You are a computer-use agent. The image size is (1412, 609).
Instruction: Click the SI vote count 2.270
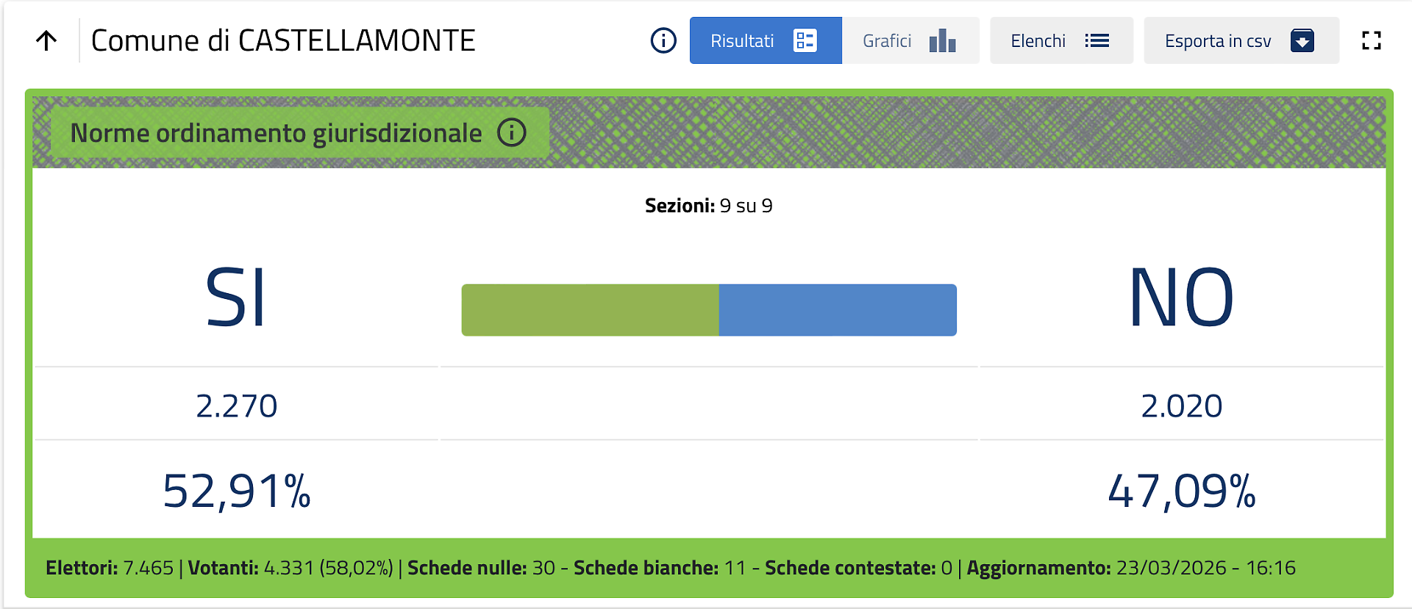(x=236, y=406)
